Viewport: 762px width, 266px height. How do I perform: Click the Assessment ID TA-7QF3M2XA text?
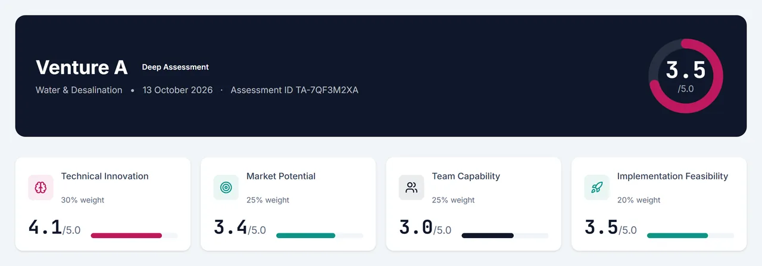[x=295, y=90]
